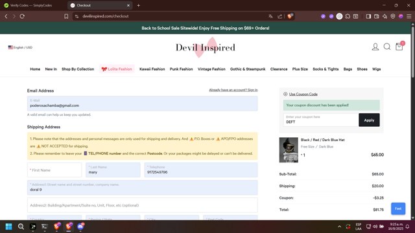Click the coupon code input field
Viewport: 415px width, 233px height.
pyautogui.click(x=321, y=120)
